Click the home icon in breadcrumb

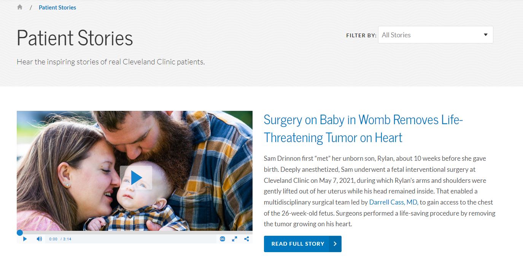click(x=20, y=7)
